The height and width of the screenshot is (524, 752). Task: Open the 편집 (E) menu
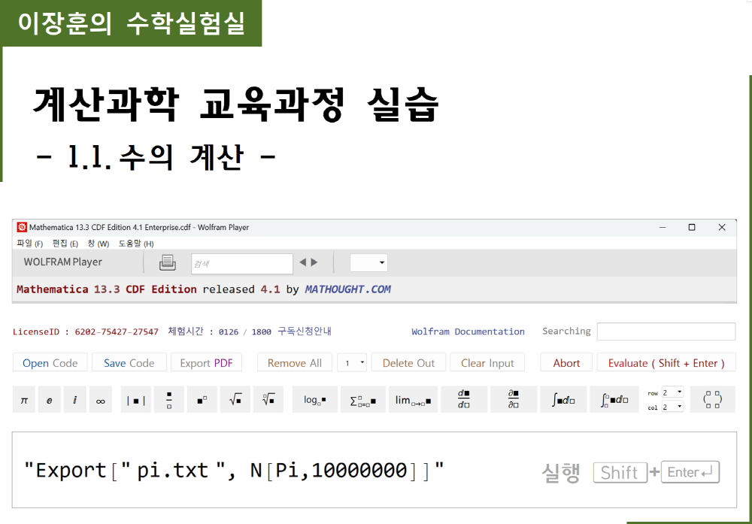65,244
